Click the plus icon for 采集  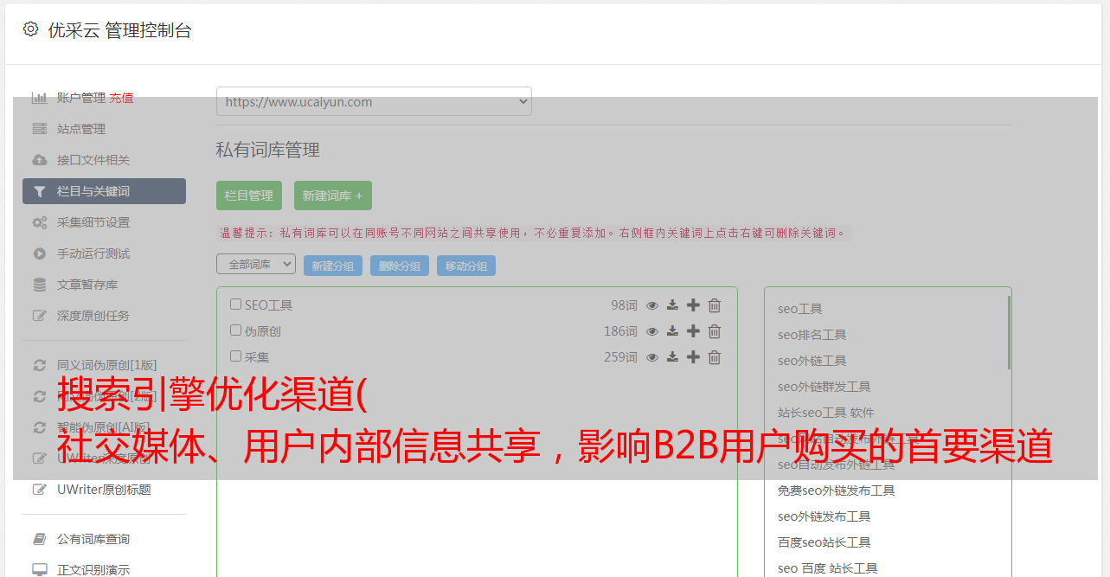point(693,357)
